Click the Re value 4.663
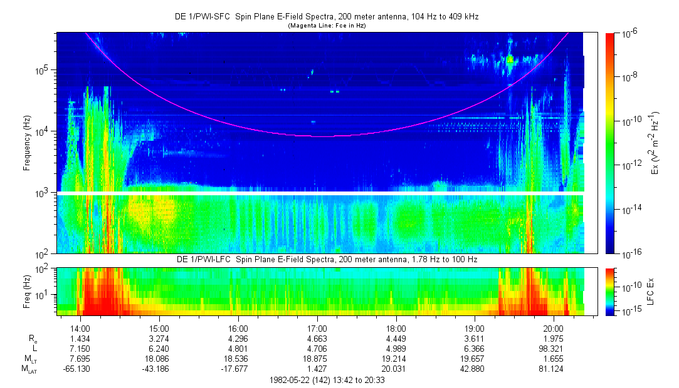 [317, 339]
